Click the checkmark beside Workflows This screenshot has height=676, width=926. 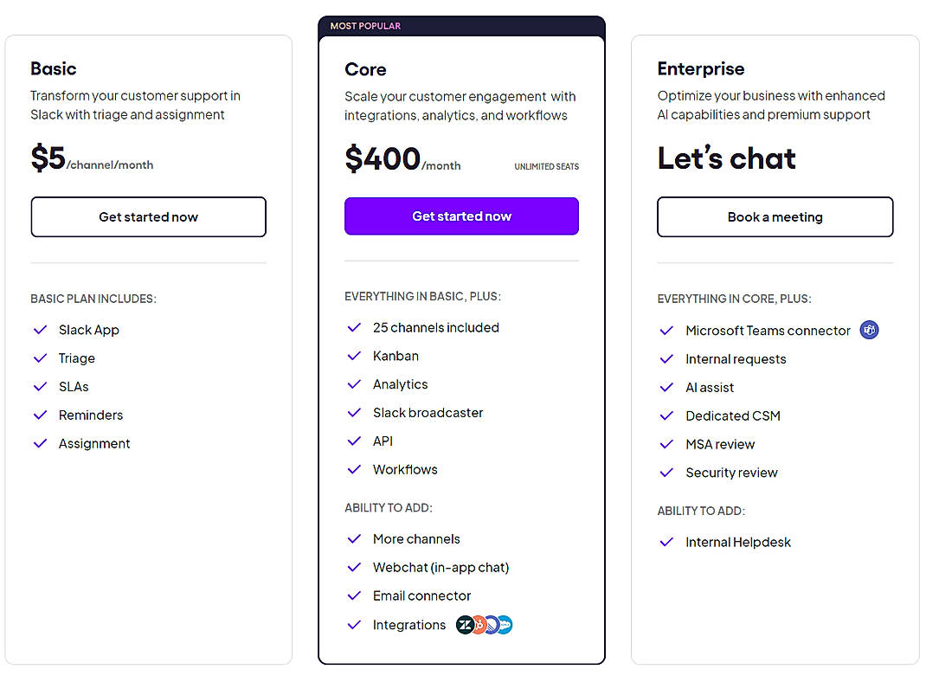point(354,469)
